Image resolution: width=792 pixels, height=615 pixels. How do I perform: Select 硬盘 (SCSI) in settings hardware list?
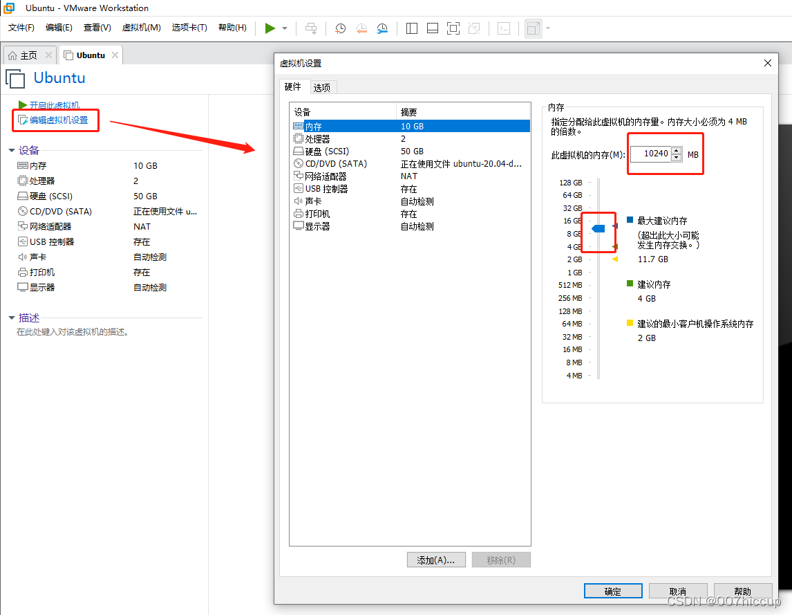tap(411, 152)
